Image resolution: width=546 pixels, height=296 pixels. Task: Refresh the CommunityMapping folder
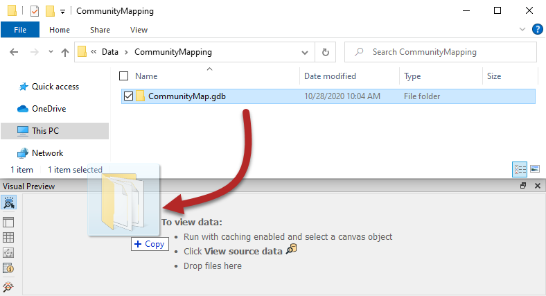click(326, 52)
